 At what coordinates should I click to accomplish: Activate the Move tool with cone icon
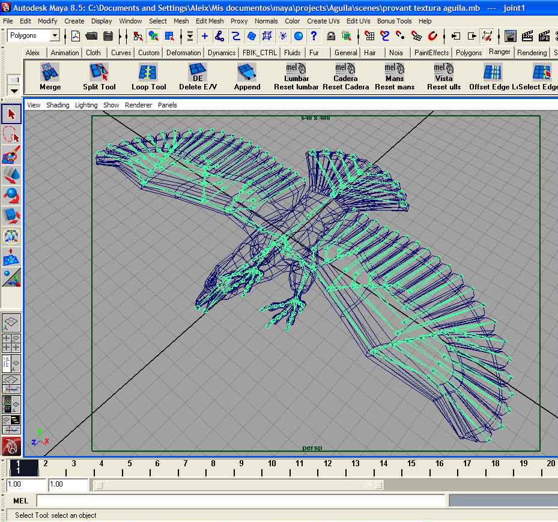pos(11,176)
